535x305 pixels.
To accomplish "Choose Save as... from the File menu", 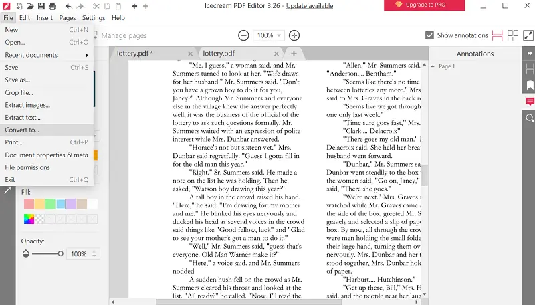I will pos(47,80).
